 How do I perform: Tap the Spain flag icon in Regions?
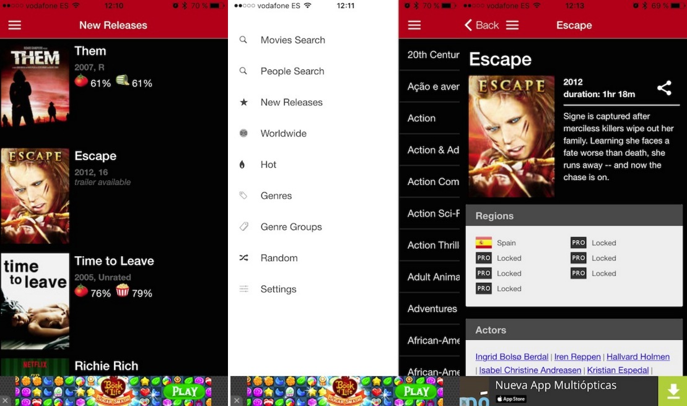[x=484, y=243]
